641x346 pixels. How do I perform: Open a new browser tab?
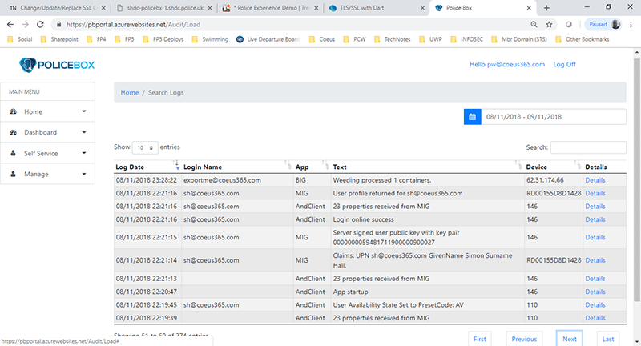click(x=546, y=7)
